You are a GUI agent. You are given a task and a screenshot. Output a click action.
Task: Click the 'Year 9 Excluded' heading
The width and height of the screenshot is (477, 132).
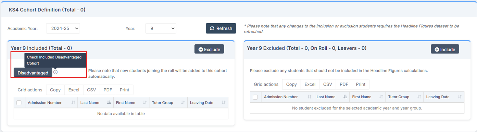306,48
